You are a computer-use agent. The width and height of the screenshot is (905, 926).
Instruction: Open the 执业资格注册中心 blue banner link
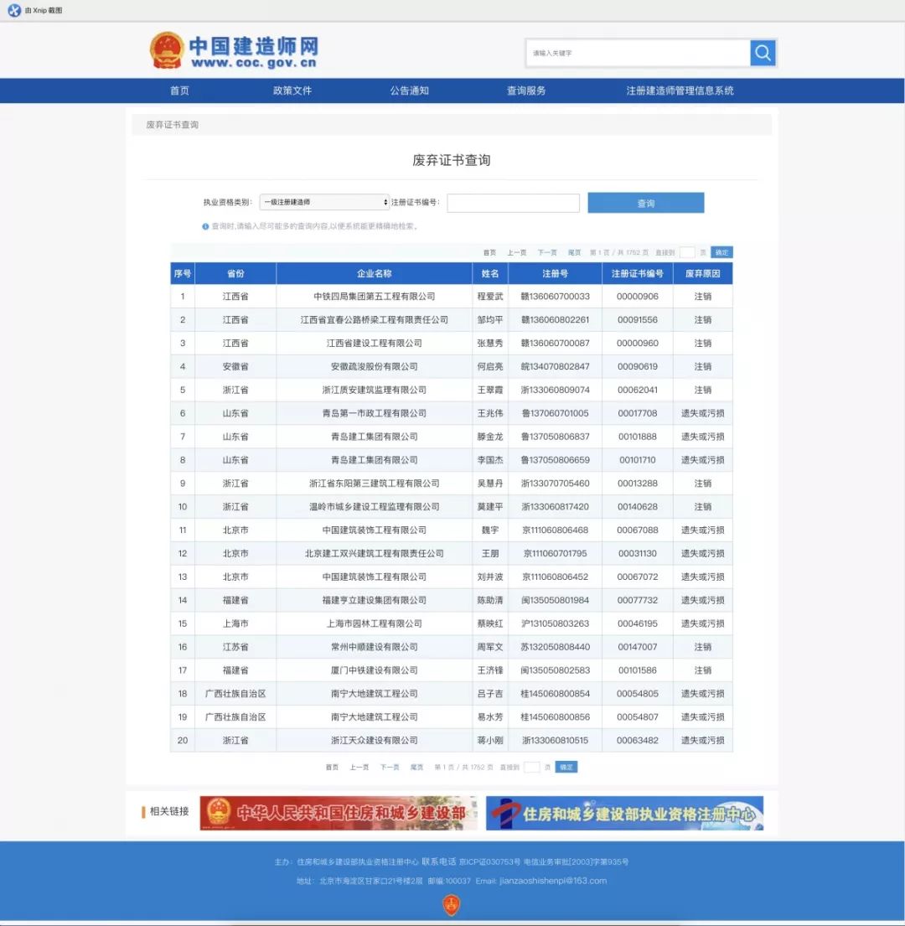pyautogui.click(x=624, y=813)
